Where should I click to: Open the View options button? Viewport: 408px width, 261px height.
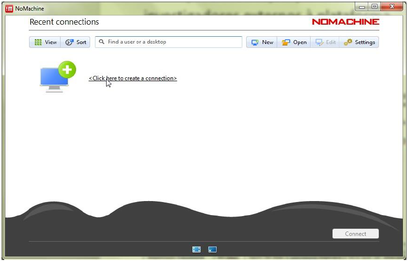(x=45, y=43)
